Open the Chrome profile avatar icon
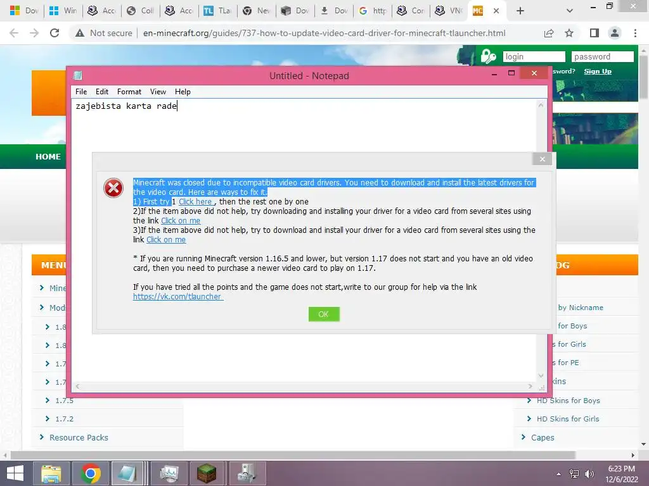 [615, 33]
